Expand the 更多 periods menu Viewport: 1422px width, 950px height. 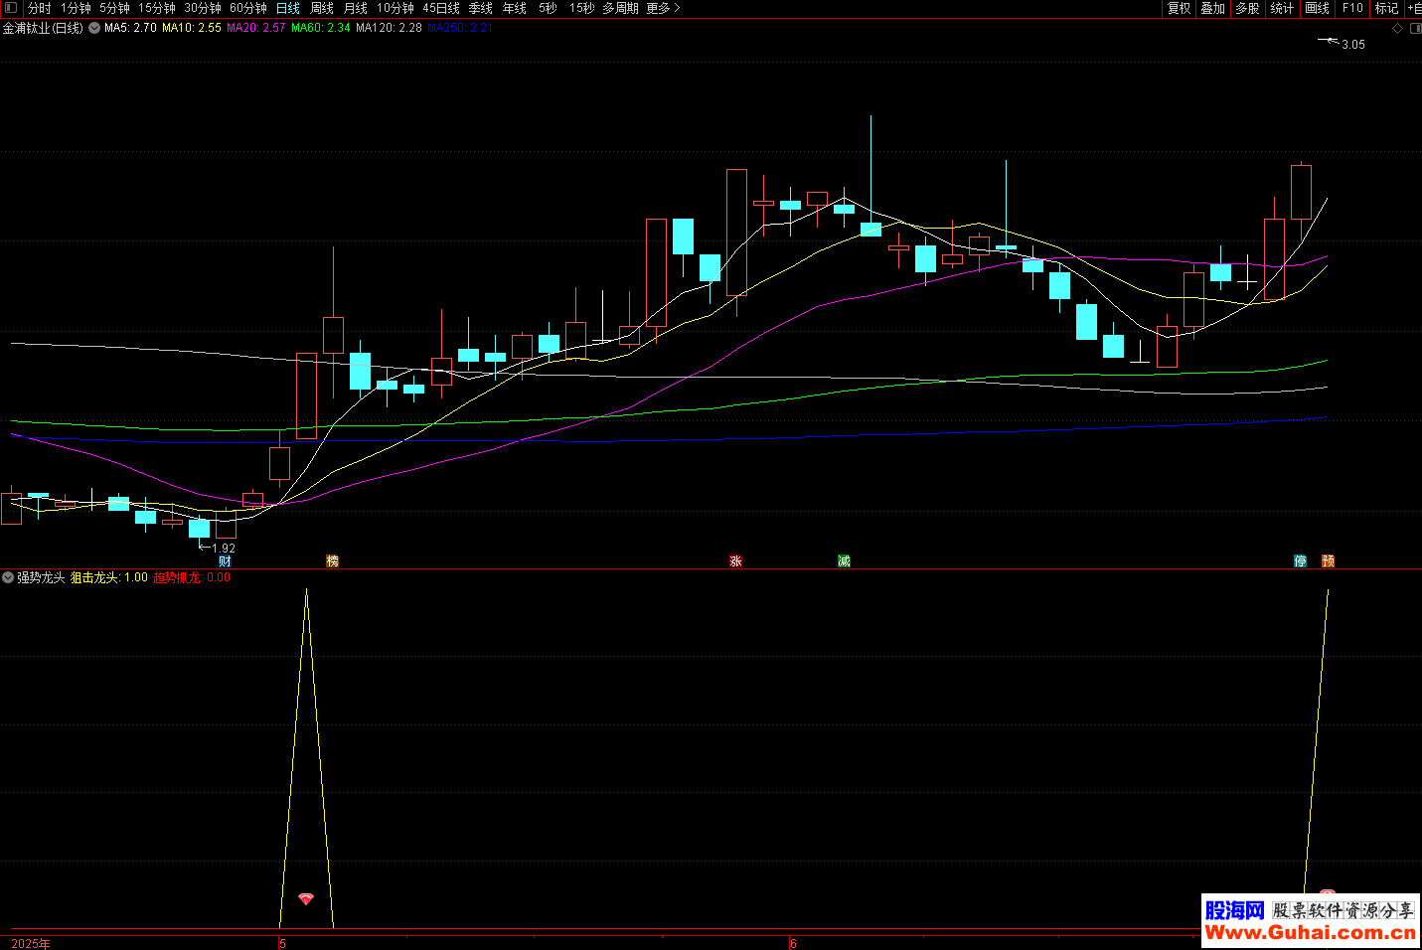[x=663, y=8]
